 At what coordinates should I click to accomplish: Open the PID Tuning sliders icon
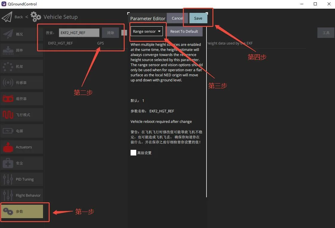point(8,179)
